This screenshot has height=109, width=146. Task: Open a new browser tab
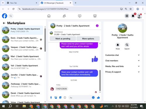[75, 3]
